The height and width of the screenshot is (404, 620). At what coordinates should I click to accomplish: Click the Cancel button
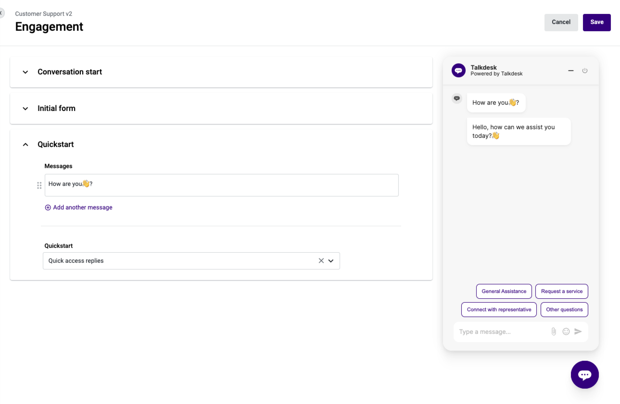561,23
